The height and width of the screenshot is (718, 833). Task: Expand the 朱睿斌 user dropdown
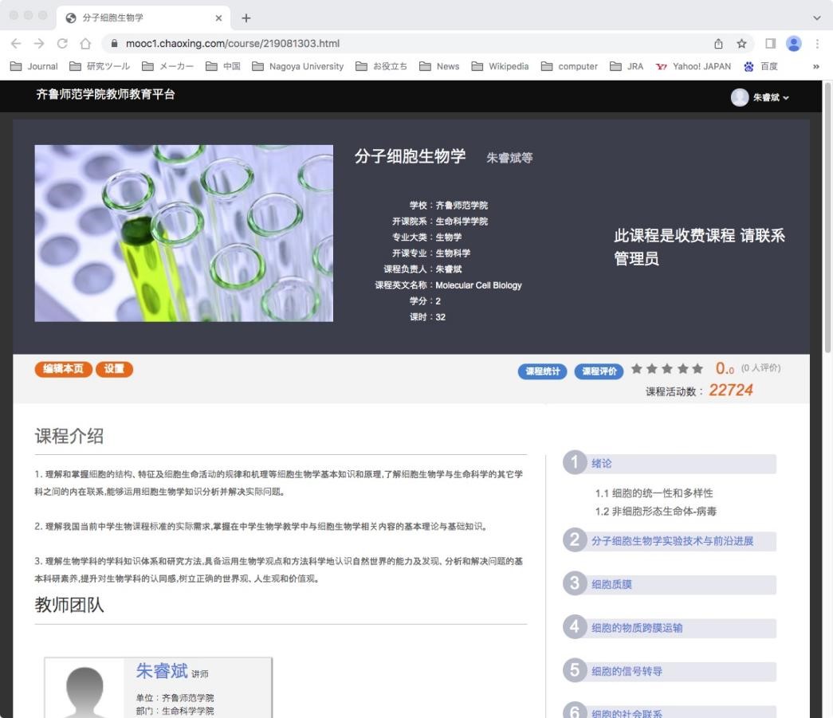[761, 97]
